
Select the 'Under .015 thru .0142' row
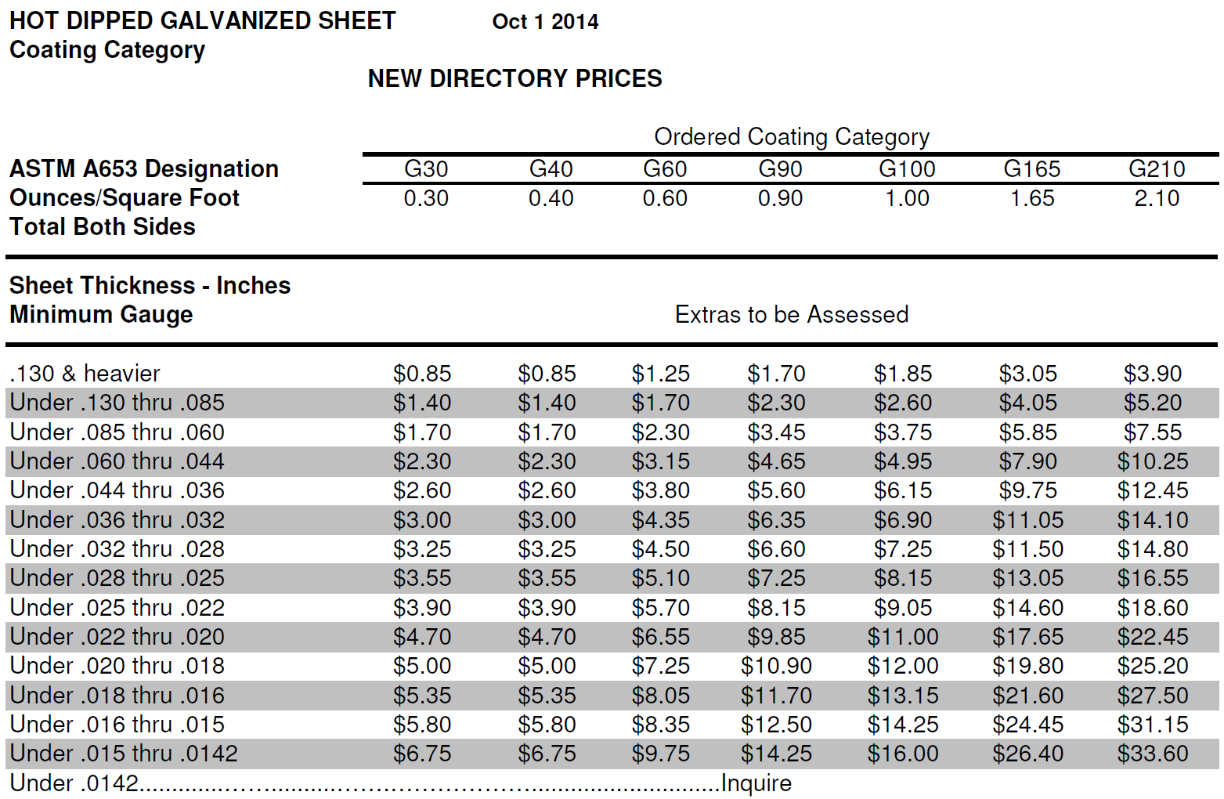coord(124,754)
